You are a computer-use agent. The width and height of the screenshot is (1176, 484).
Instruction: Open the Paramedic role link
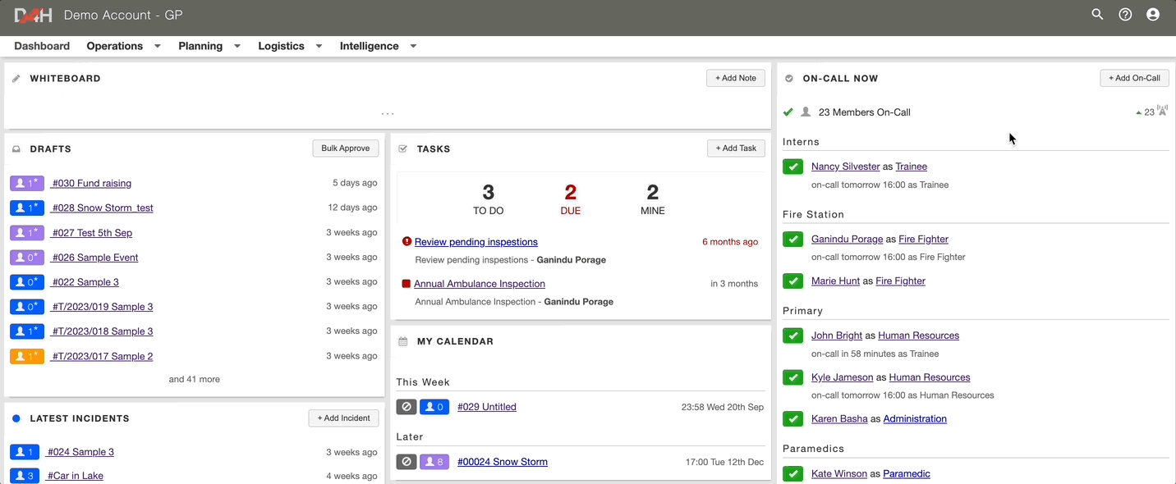click(x=907, y=473)
